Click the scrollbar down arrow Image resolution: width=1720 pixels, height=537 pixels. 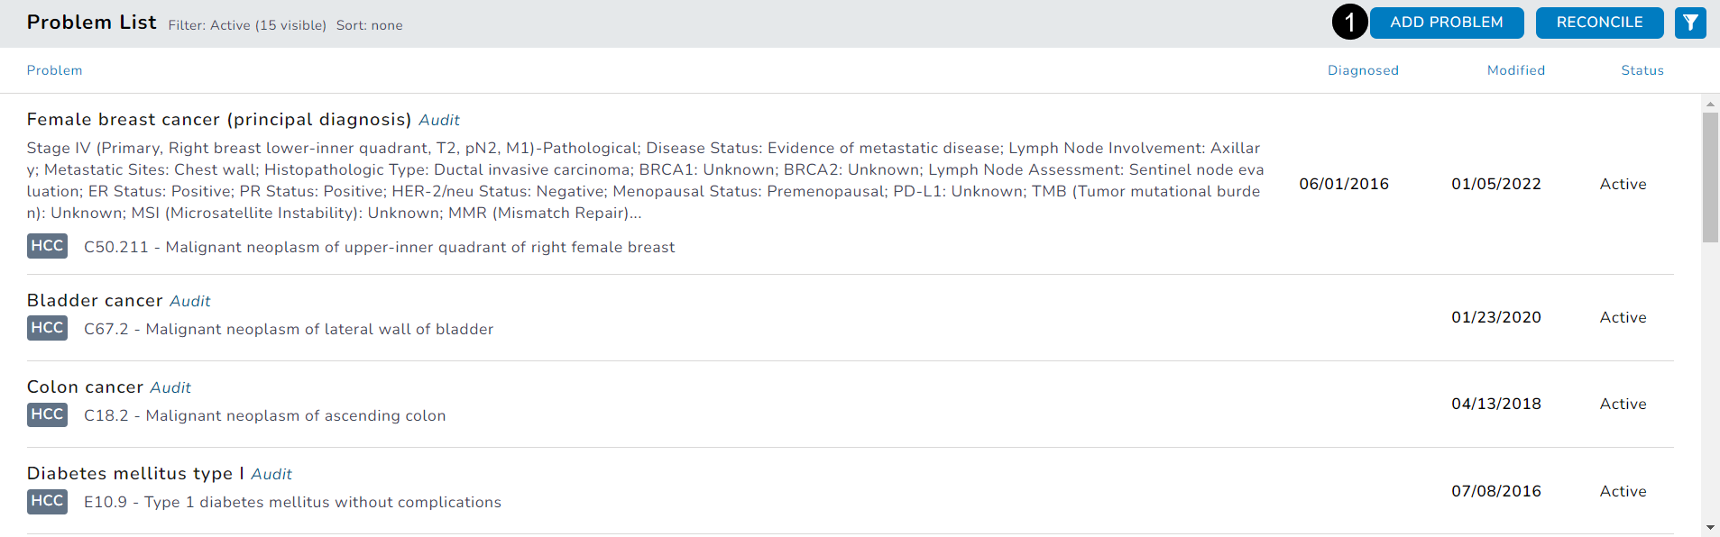(x=1710, y=527)
